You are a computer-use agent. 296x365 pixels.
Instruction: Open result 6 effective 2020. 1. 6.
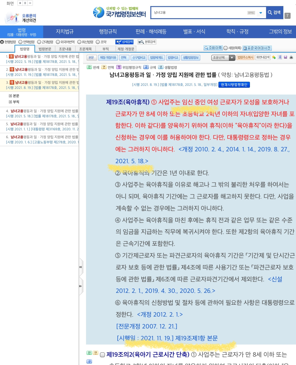click(x=42, y=139)
